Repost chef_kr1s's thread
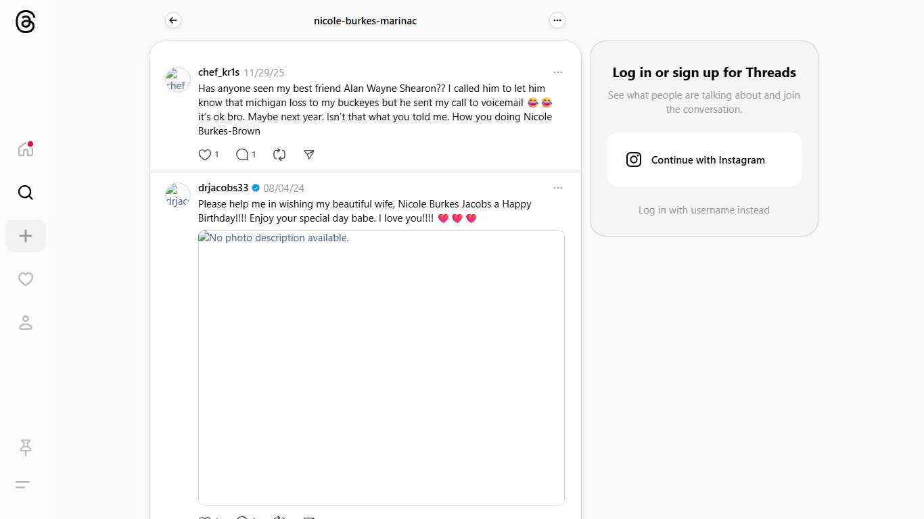The width and height of the screenshot is (924, 519). pos(279,155)
